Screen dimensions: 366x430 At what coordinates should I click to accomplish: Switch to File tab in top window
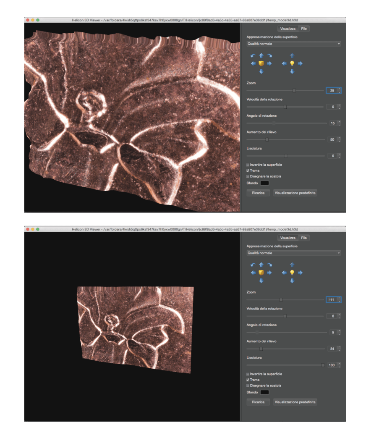click(304, 29)
